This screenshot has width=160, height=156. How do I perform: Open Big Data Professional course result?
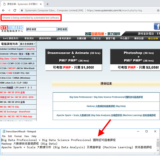tap(106, 97)
